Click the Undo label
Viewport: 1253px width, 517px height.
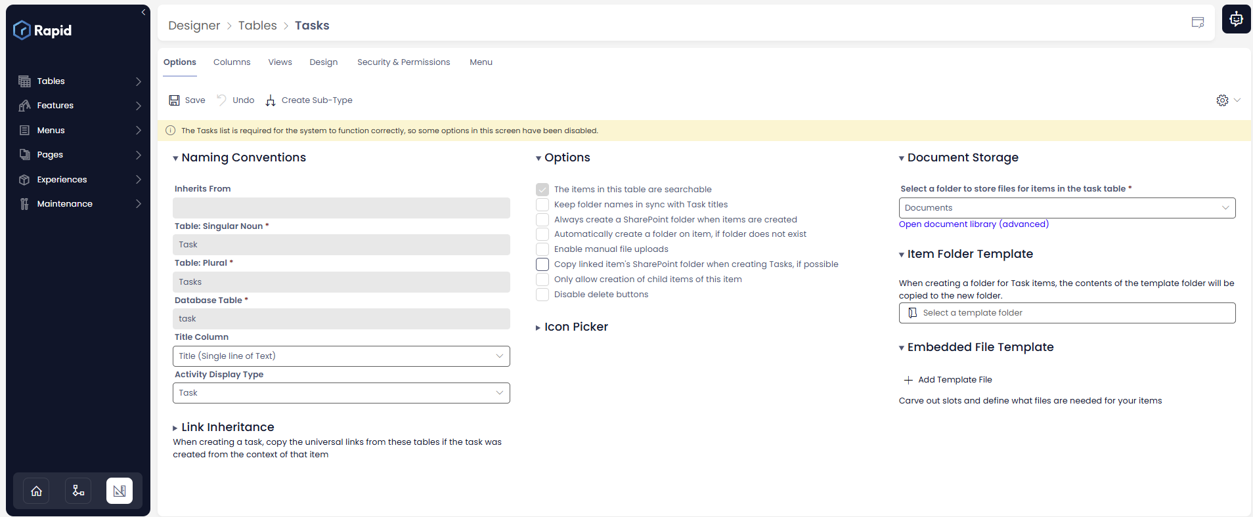click(x=244, y=100)
